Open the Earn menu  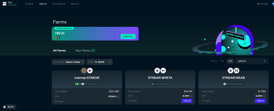coord(43,4)
